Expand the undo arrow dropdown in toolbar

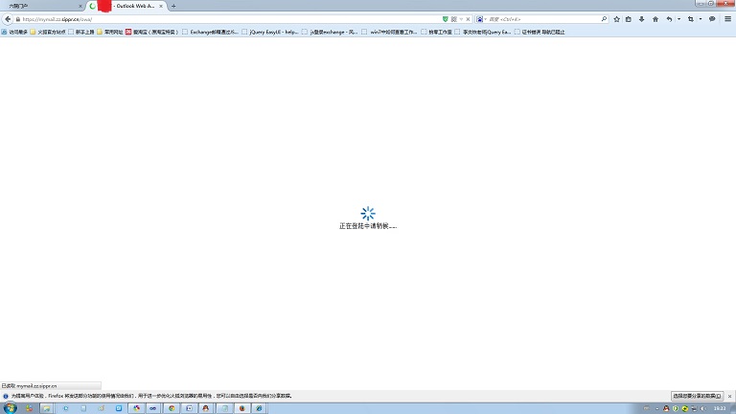tap(679, 18)
